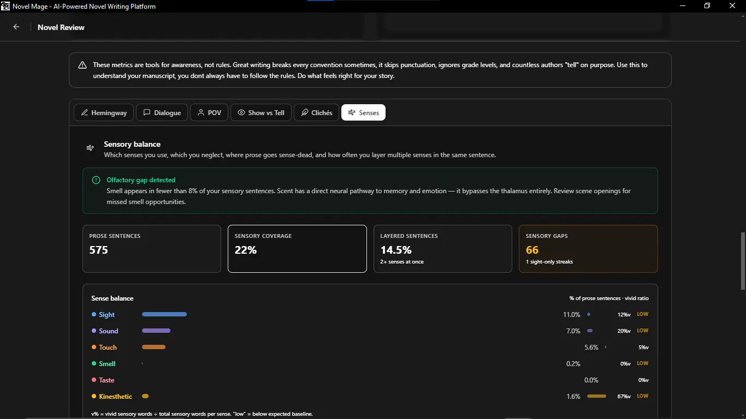Click the warning triangle icon
The height and width of the screenshot is (419, 746).
[x=82, y=65]
